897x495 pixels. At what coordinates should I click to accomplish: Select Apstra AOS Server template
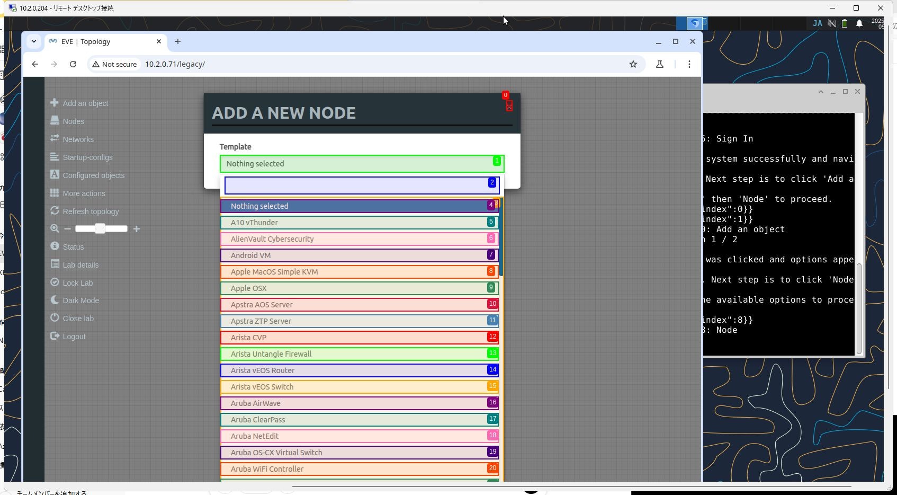point(360,305)
